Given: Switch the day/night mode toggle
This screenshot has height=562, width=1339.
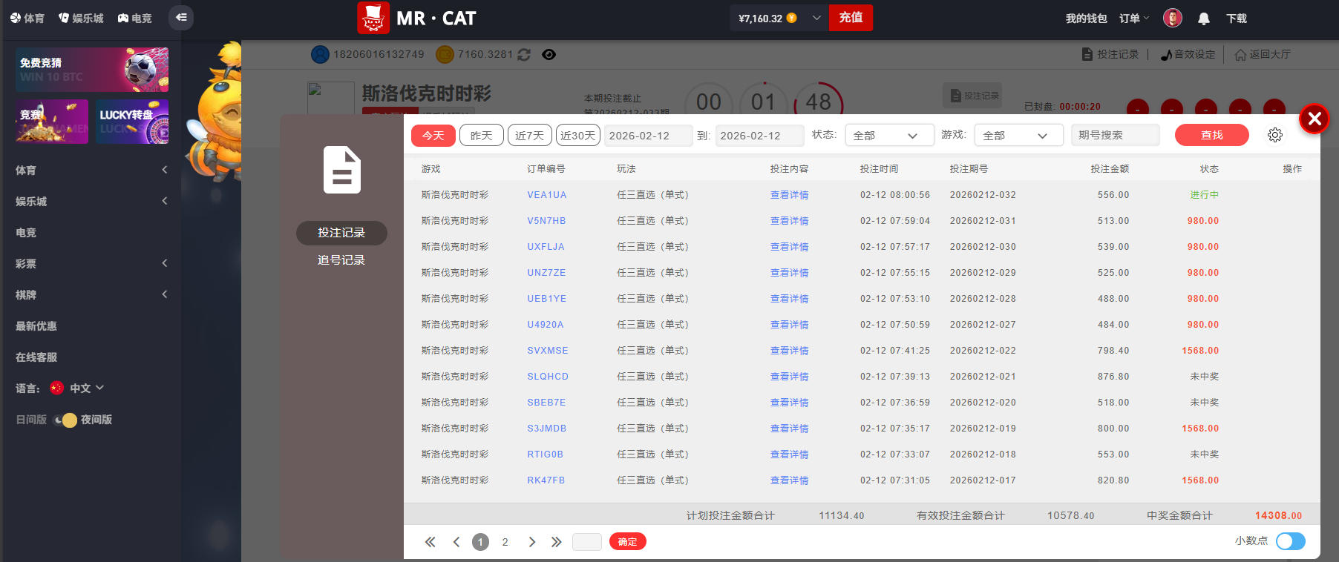Looking at the screenshot, I should pyautogui.click(x=65, y=420).
